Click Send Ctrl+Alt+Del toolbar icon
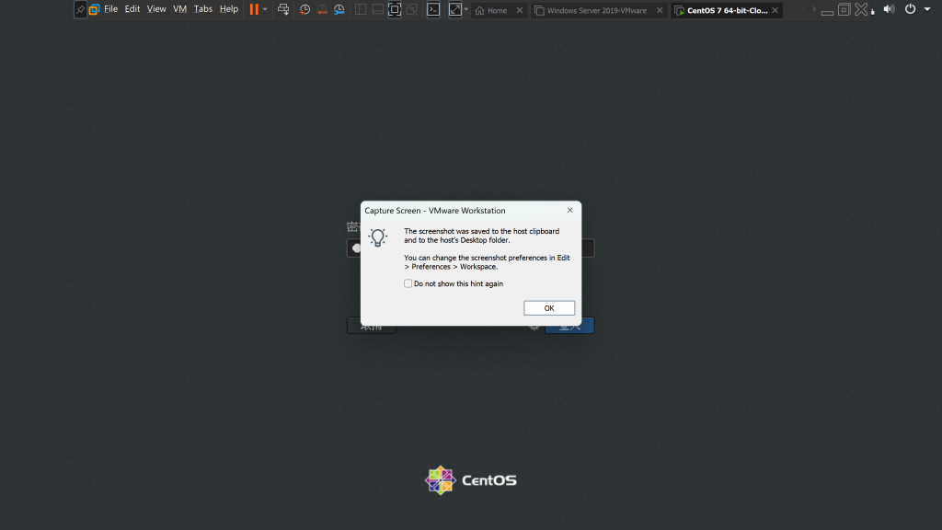 [283, 9]
